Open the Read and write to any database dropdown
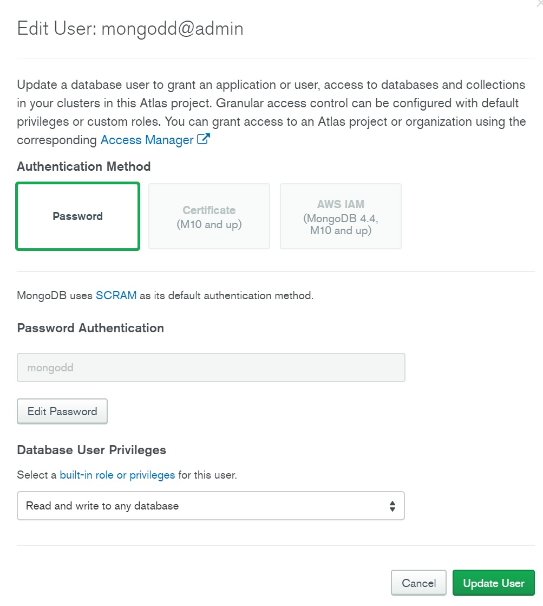Viewport: 543px width, 606px height. [211, 506]
